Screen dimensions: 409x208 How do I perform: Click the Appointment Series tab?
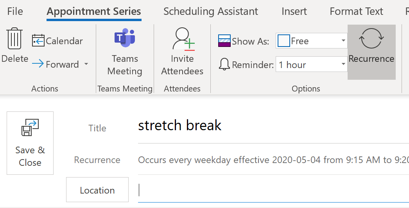click(94, 11)
